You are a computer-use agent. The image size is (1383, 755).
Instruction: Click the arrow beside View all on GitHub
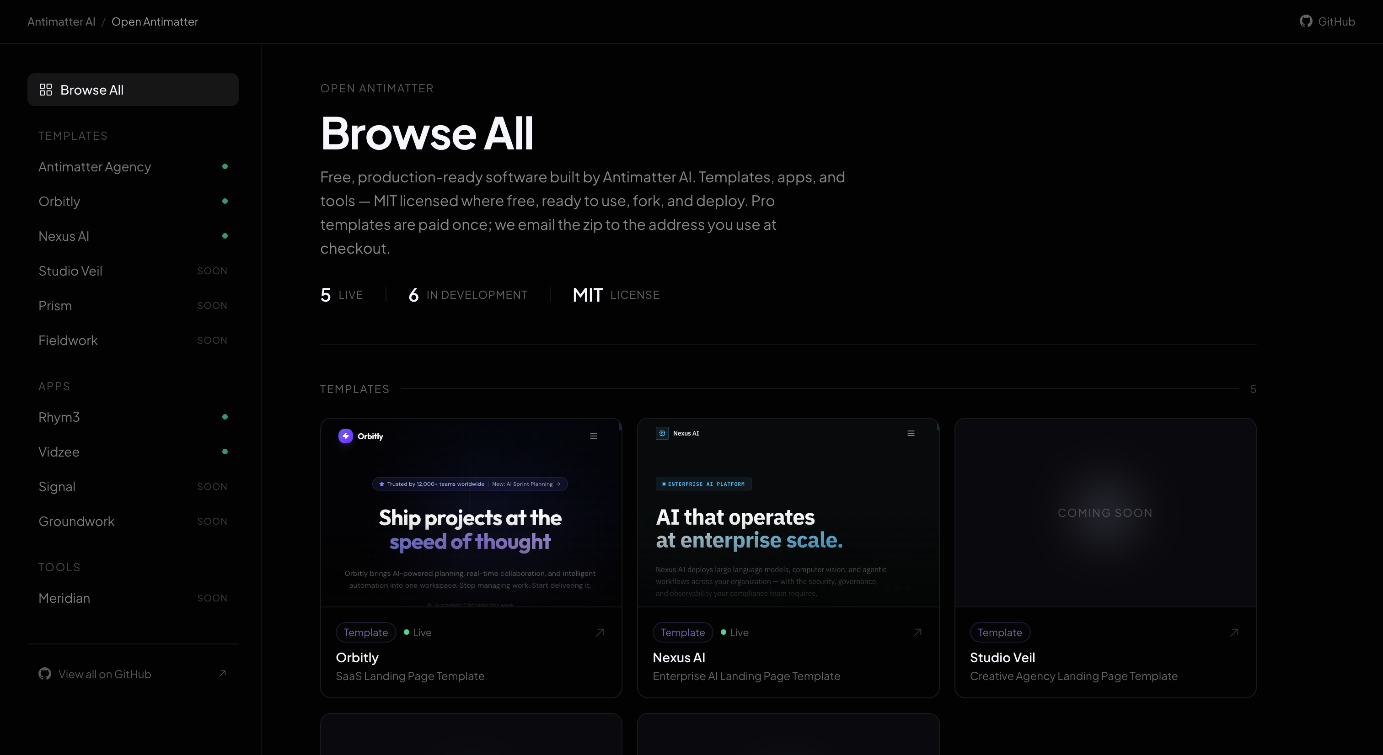point(222,674)
